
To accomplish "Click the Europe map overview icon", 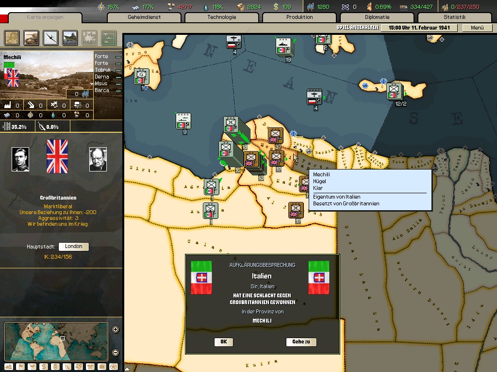I will coord(12,37).
